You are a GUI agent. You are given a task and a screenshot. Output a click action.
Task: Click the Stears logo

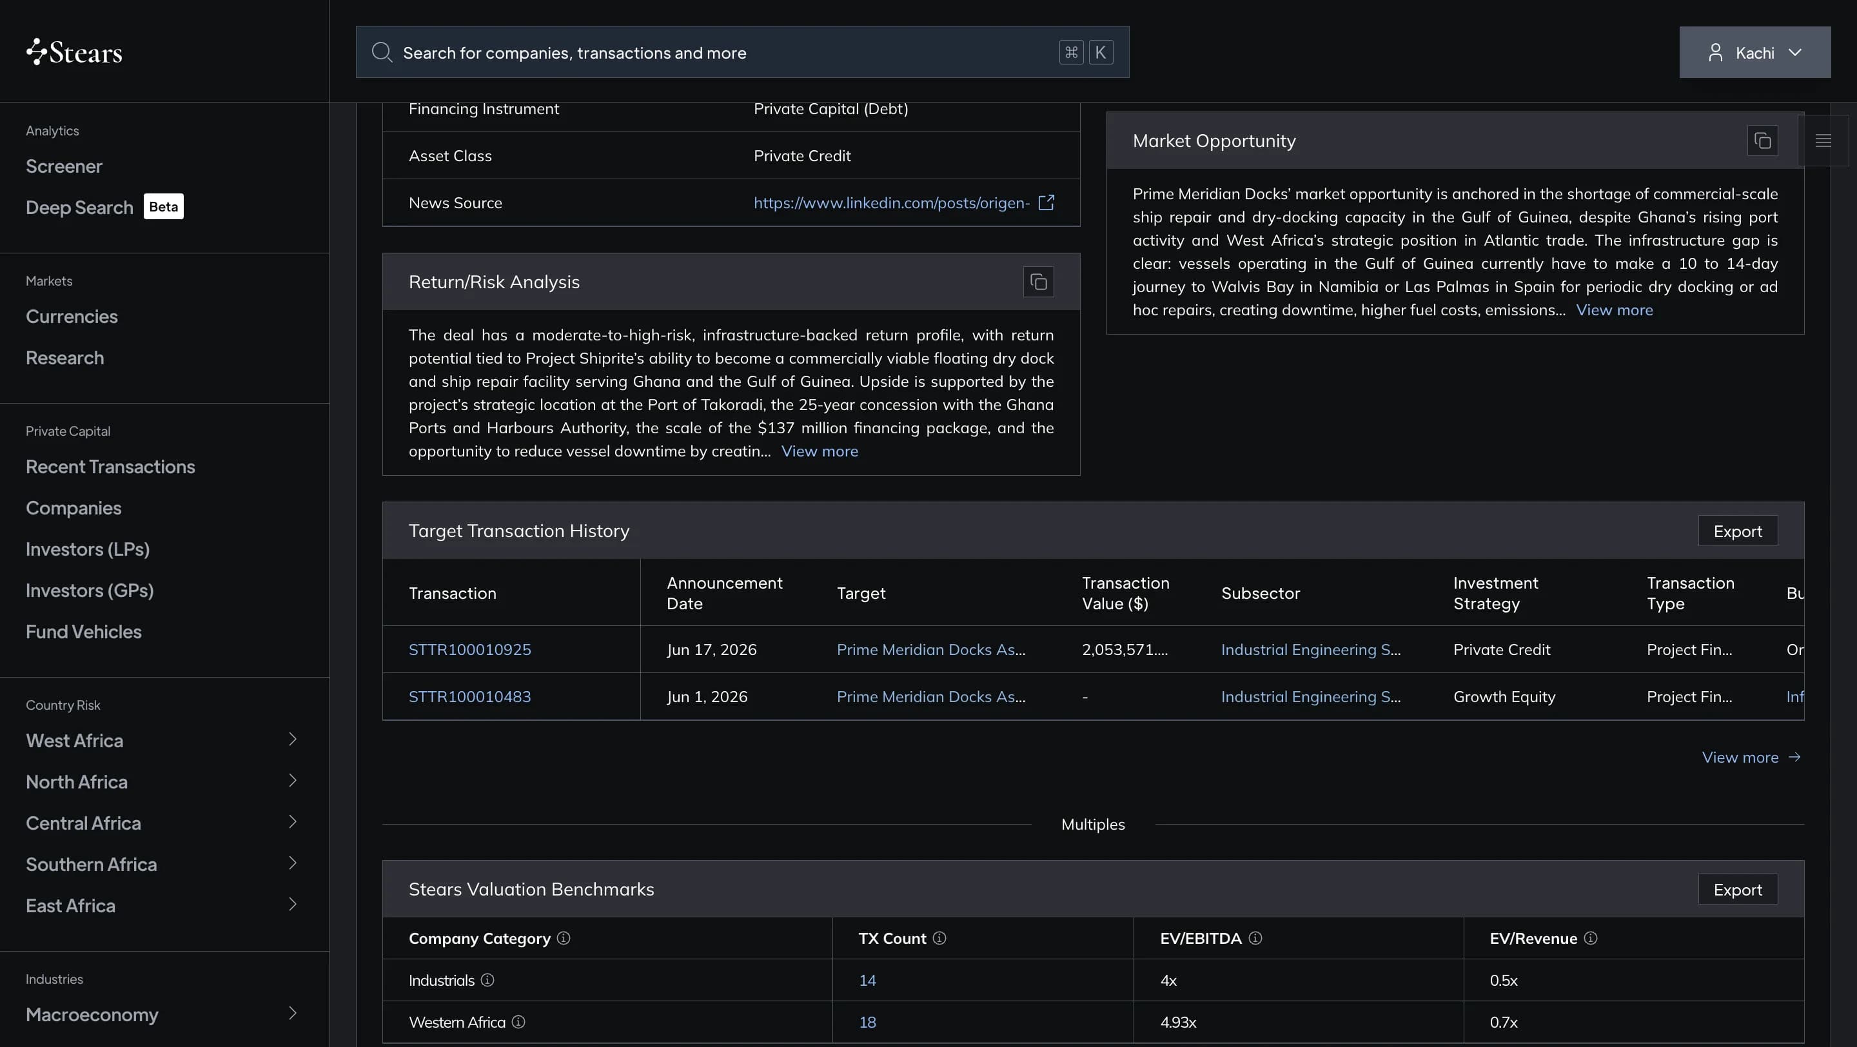[74, 52]
